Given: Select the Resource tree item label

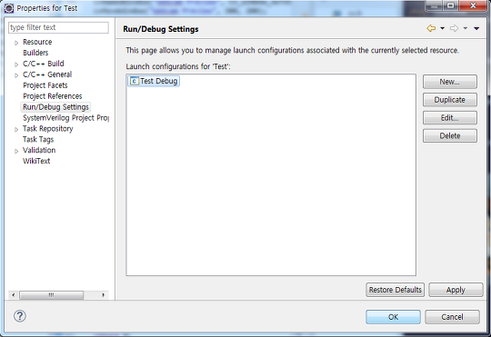Looking at the screenshot, I should [x=37, y=42].
